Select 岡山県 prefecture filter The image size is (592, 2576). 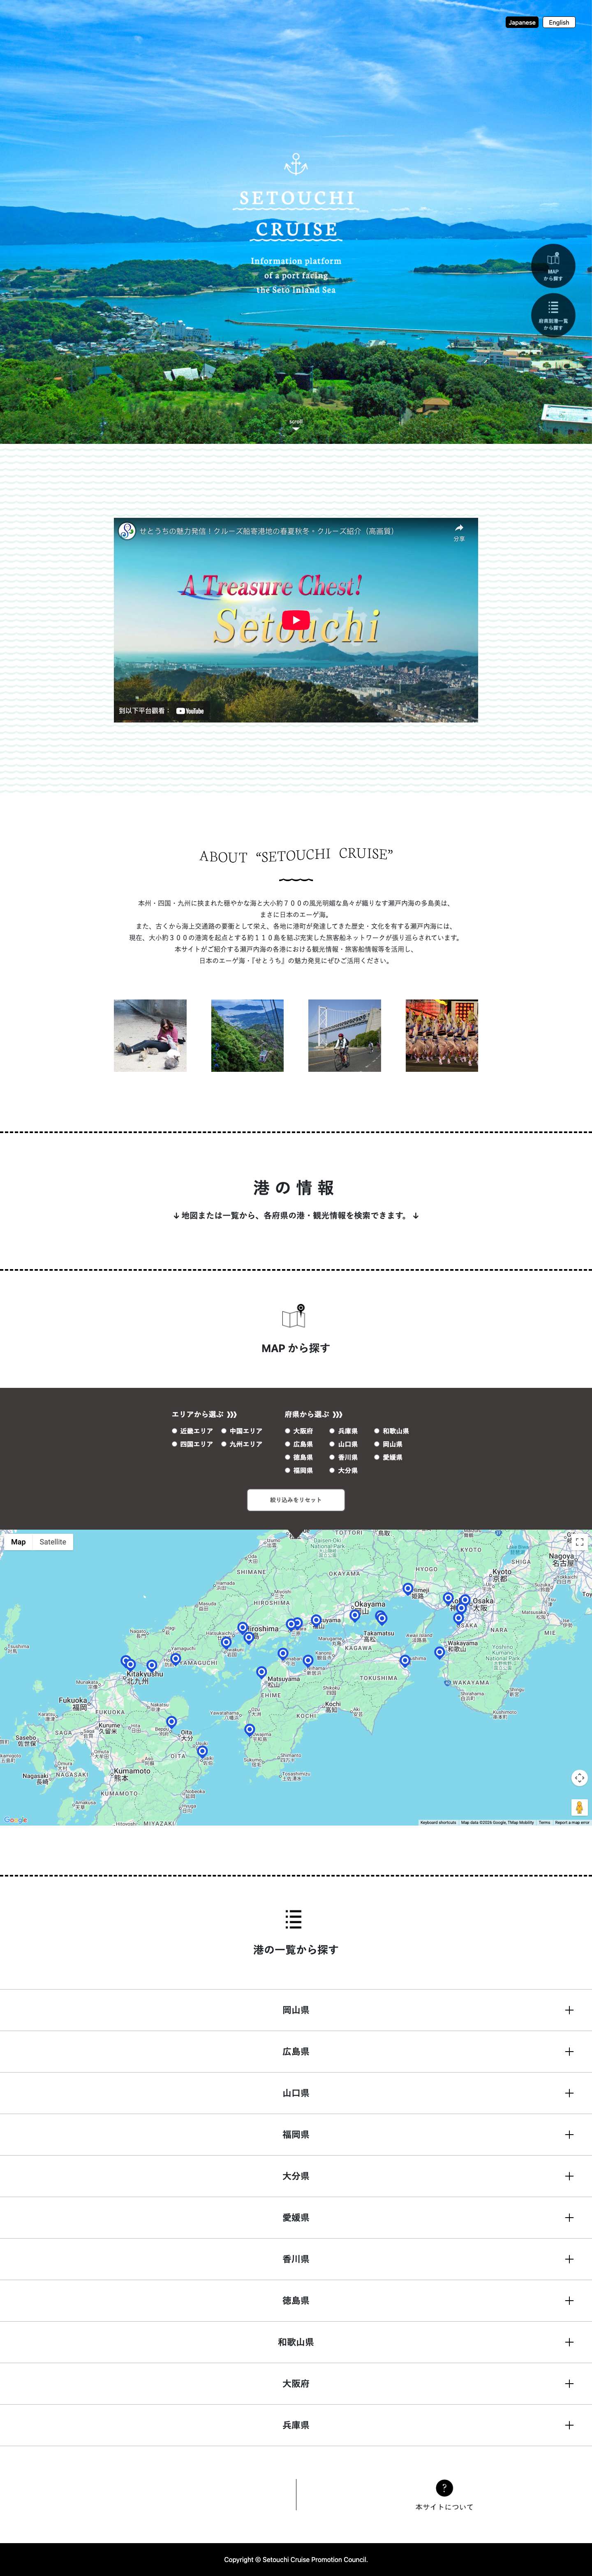[x=389, y=1444]
